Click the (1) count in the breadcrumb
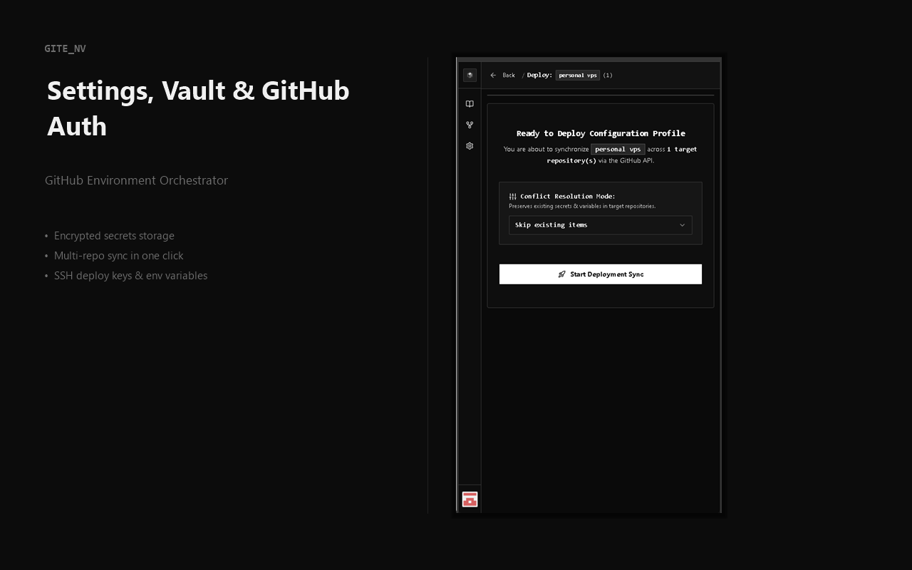Viewport: 912px width, 570px height. coord(608,75)
